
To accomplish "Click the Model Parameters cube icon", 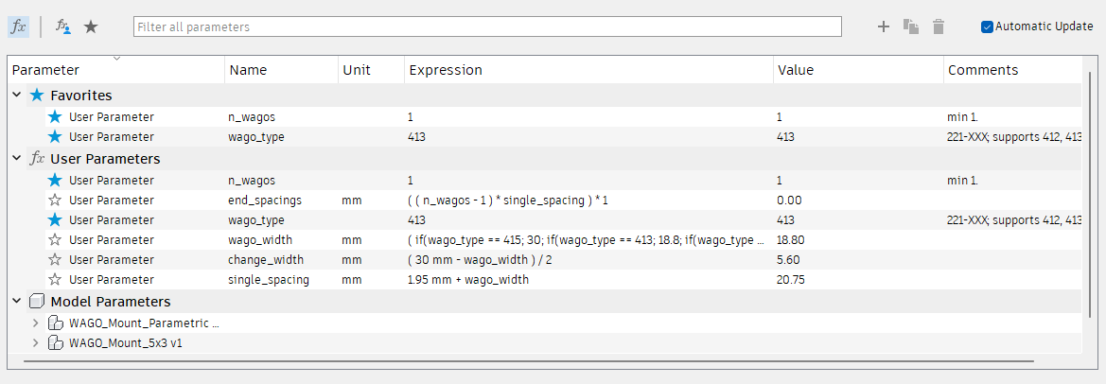I will [37, 302].
